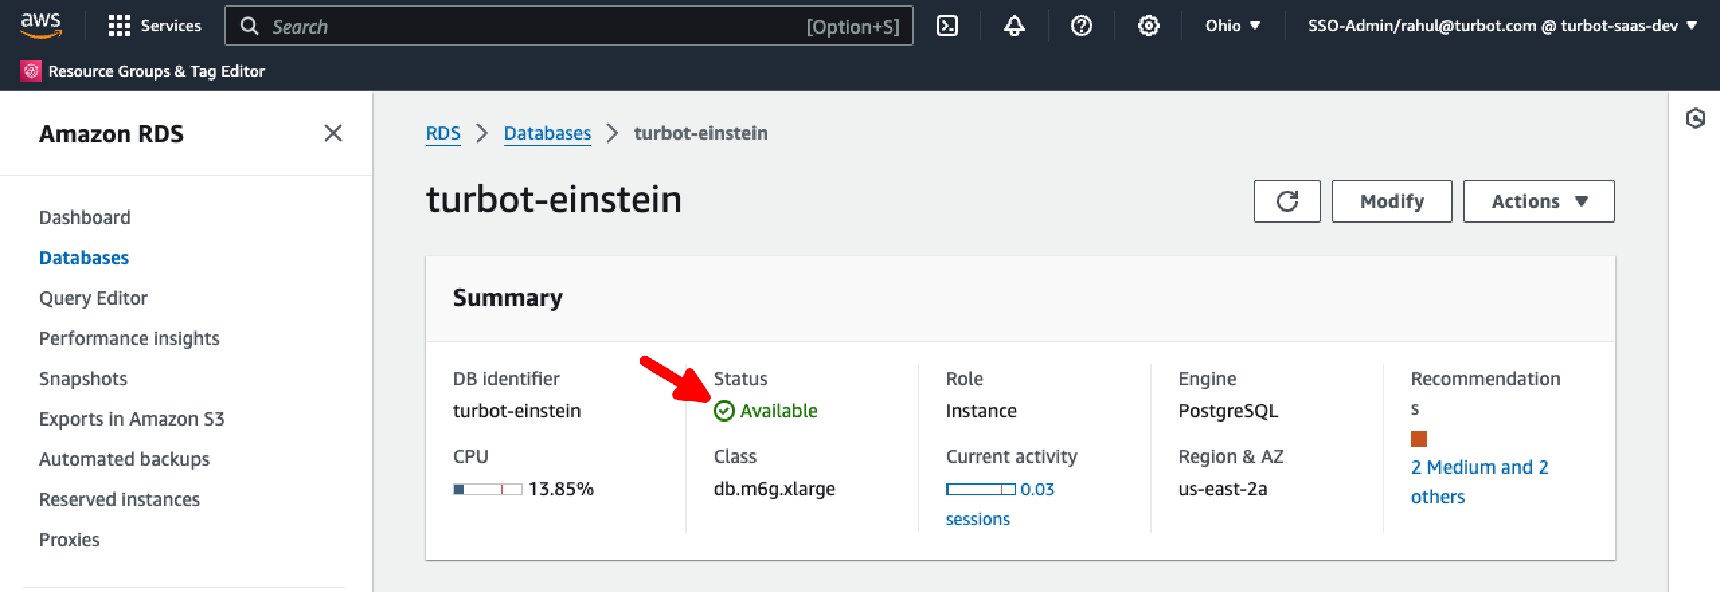Go to Databases breadcrumb link
1720x592 pixels.
tap(547, 133)
